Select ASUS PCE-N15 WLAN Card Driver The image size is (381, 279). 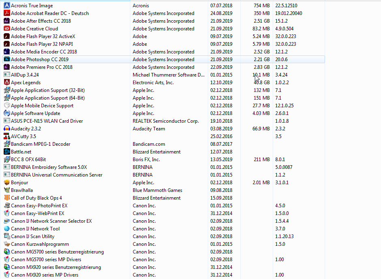47,121
